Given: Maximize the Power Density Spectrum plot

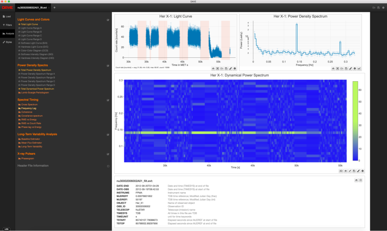Looking at the screenshot, I should coord(337,69).
